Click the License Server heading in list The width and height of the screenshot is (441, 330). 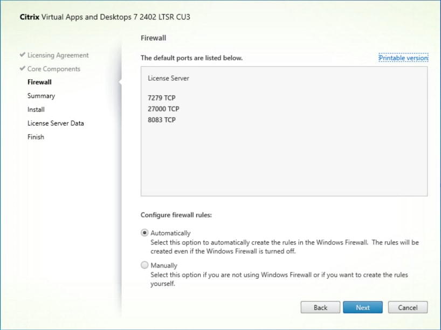tap(168, 79)
